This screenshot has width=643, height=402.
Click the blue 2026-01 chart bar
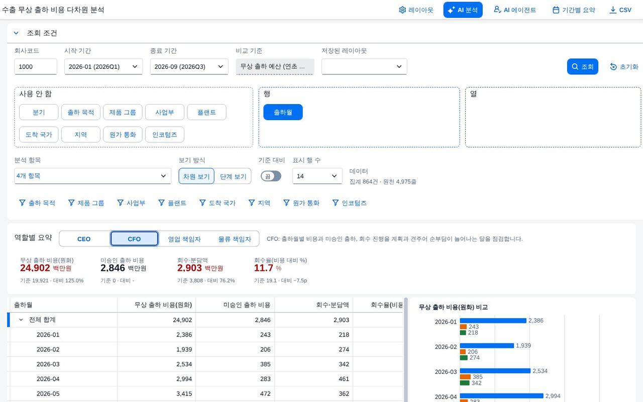[493, 321]
